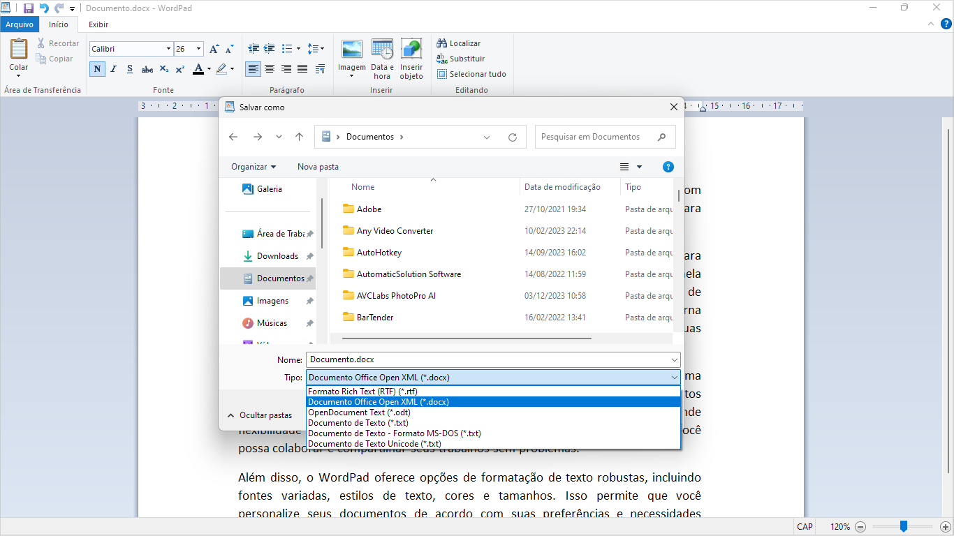Choose Documento de Texto Unicode option
This screenshot has height=536, width=954.
tap(493, 444)
